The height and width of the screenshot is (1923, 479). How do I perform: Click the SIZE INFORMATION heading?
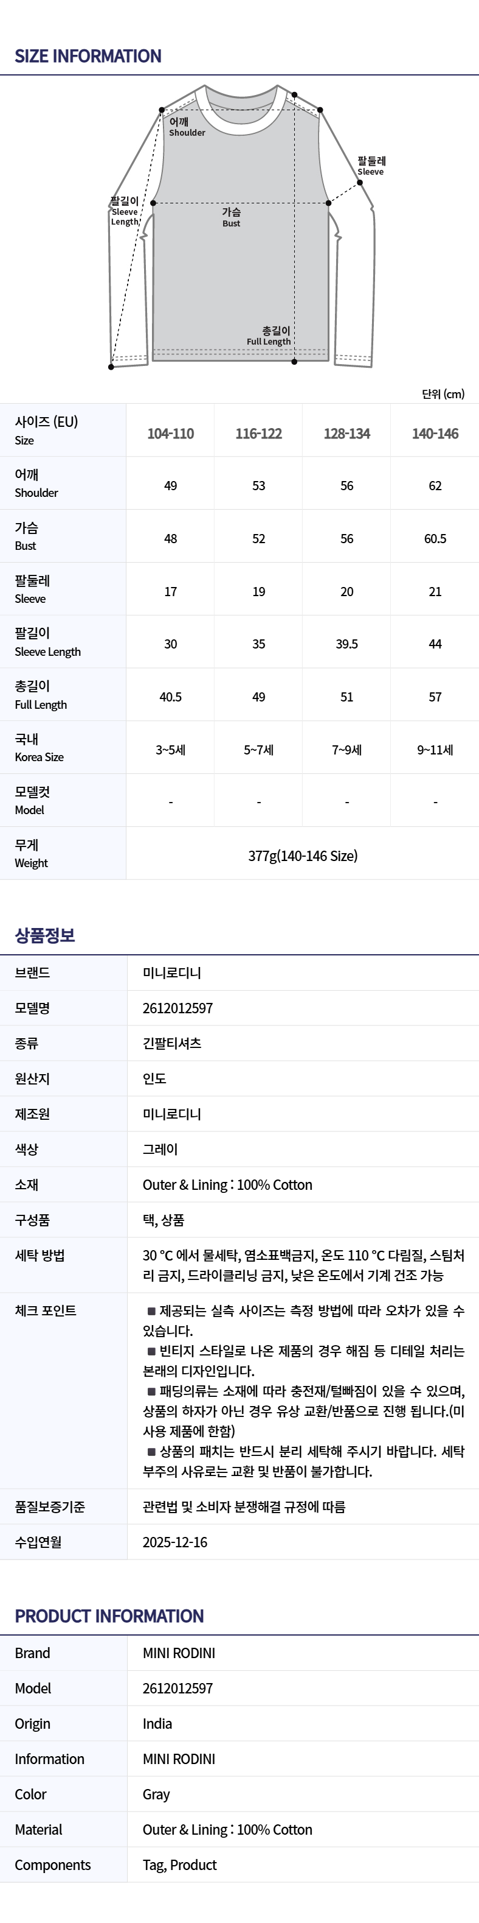click(x=88, y=56)
